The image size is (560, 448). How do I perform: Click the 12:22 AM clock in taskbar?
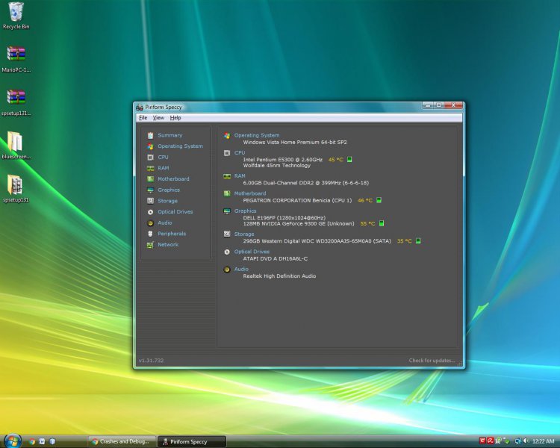click(543, 441)
